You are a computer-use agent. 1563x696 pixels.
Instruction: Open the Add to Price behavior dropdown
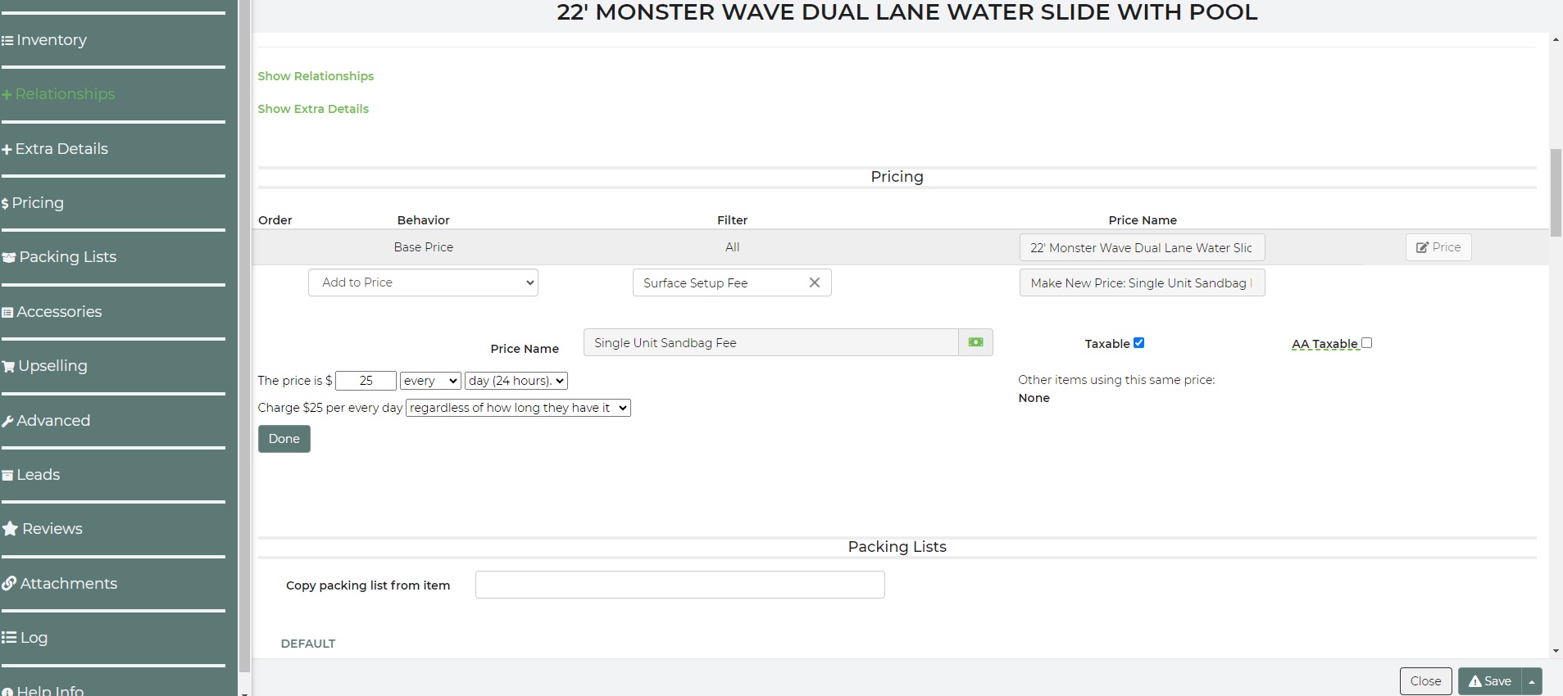(x=423, y=282)
